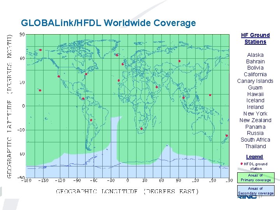
Task: Select the Russia station red marker
Action: coord(179,61)
